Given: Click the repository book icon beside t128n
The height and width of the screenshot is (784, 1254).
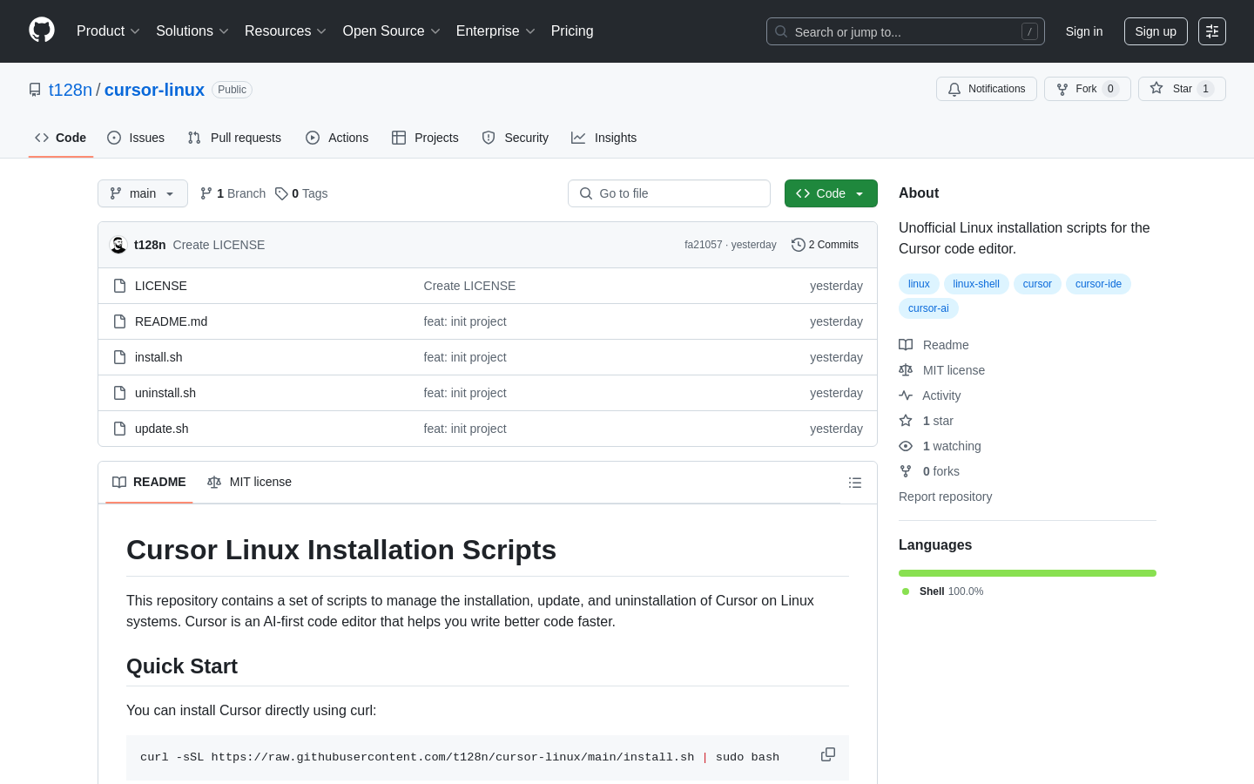Looking at the screenshot, I should pos(35,90).
